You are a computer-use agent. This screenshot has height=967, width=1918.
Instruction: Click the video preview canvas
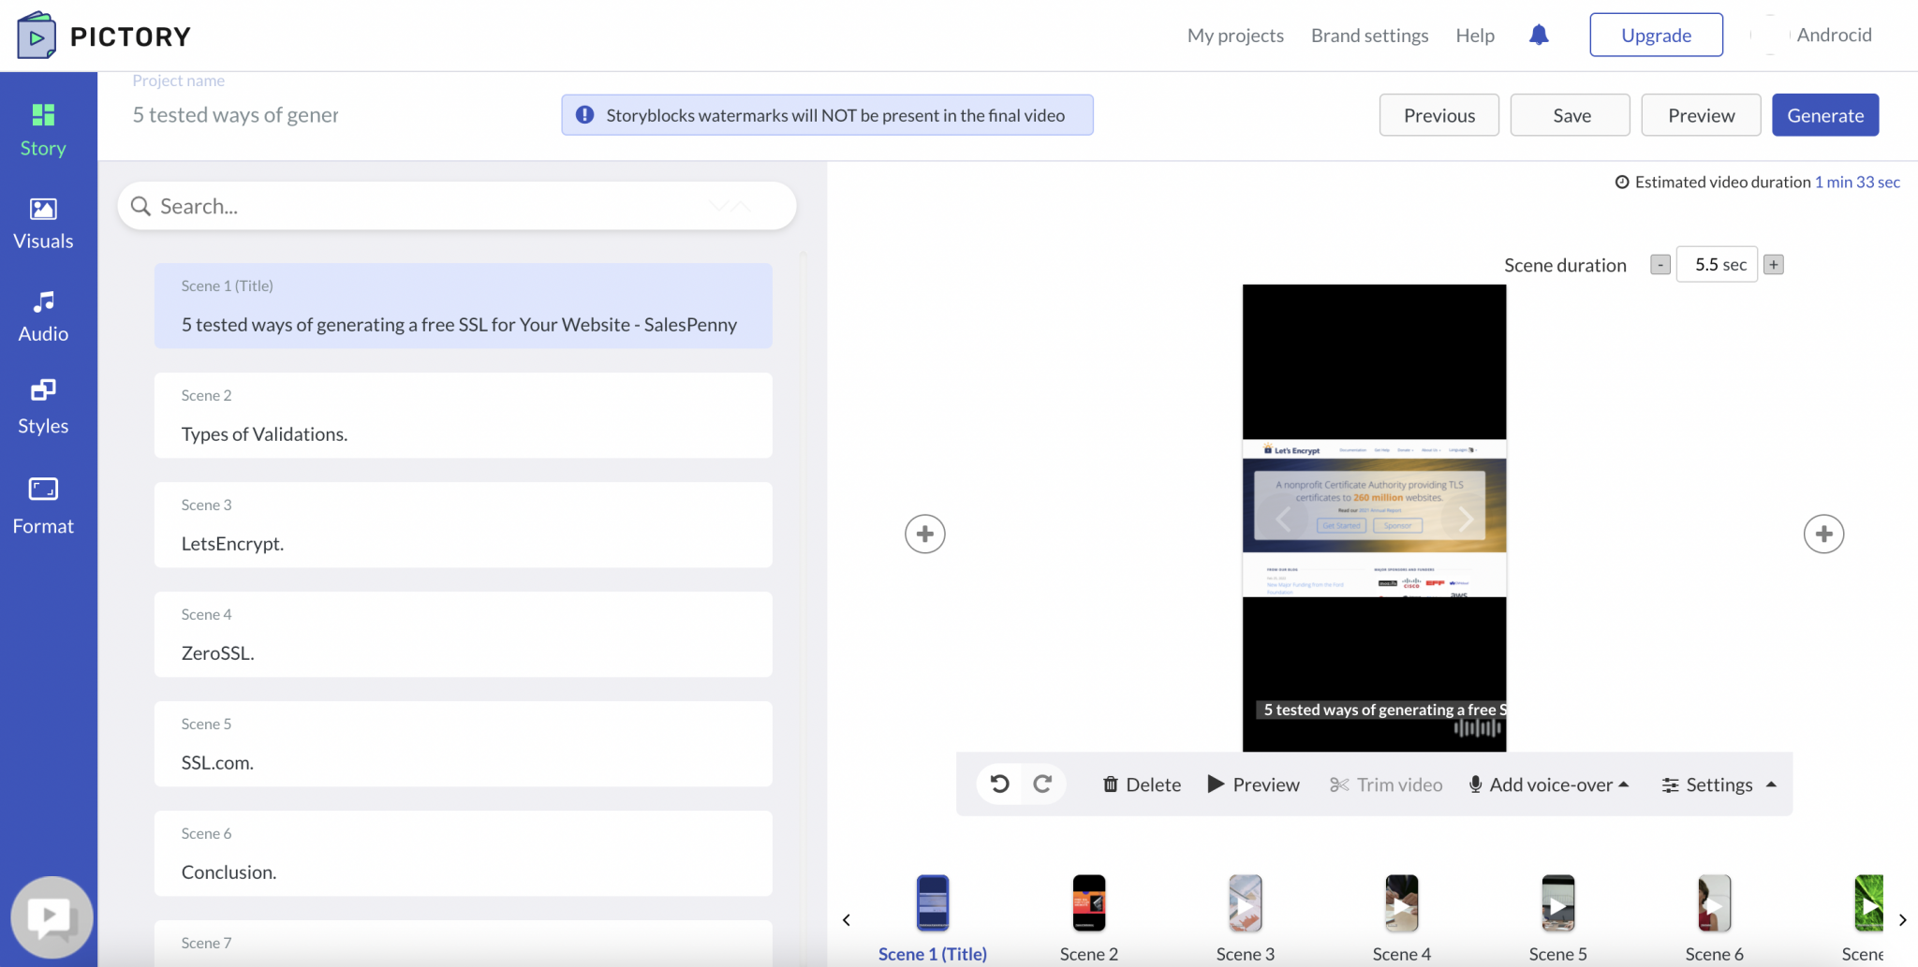click(x=1374, y=518)
